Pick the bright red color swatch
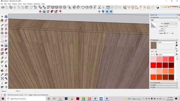 point(153,65)
